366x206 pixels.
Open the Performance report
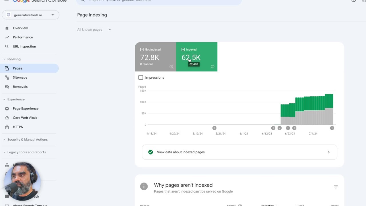point(23,37)
